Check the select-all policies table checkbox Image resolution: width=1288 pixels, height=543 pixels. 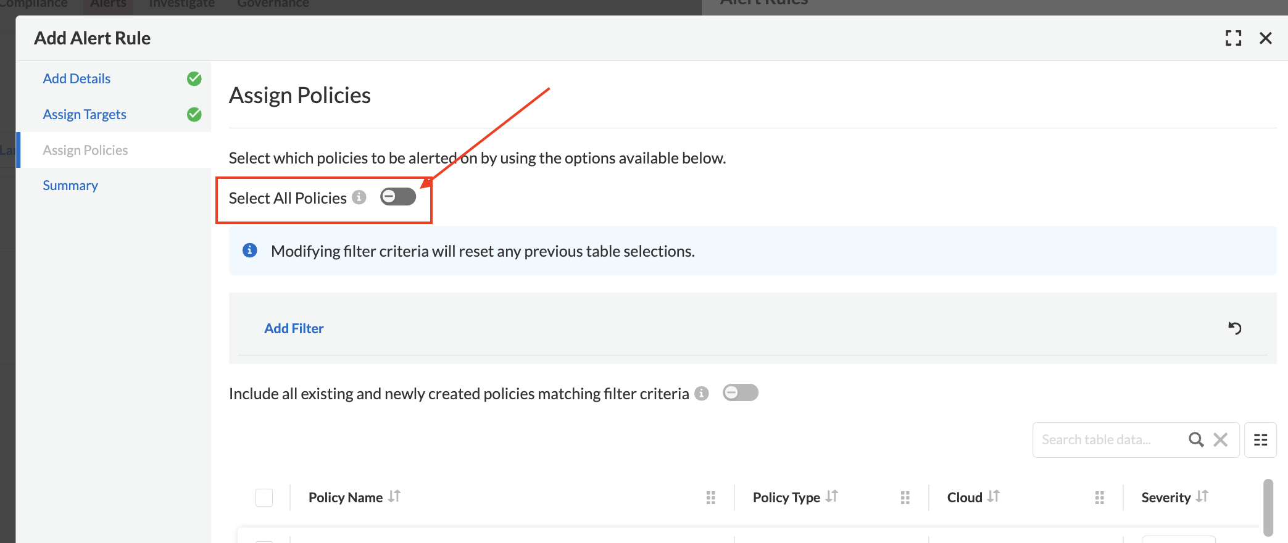(x=264, y=497)
